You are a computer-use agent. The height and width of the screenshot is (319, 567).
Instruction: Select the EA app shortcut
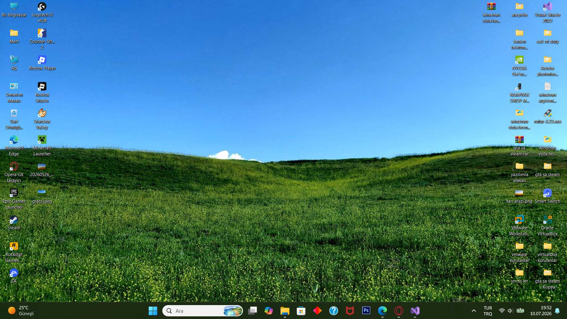pos(14,276)
